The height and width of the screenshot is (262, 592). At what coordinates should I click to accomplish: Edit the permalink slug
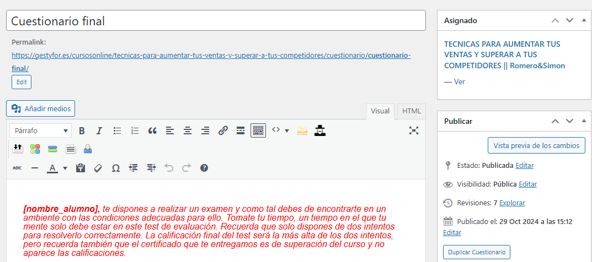[22, 82]
